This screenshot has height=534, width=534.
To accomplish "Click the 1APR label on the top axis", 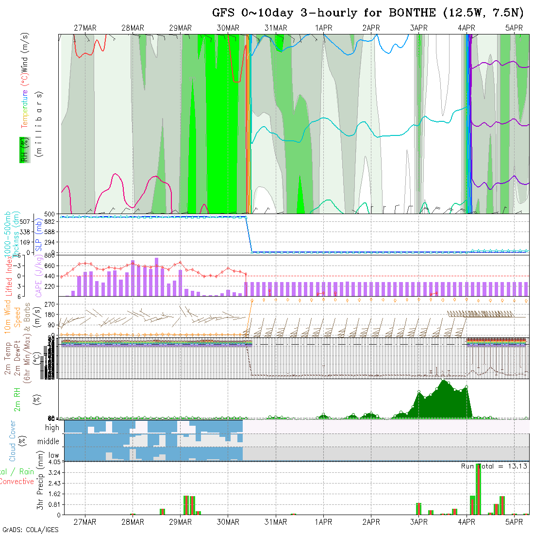I will 323,28.
